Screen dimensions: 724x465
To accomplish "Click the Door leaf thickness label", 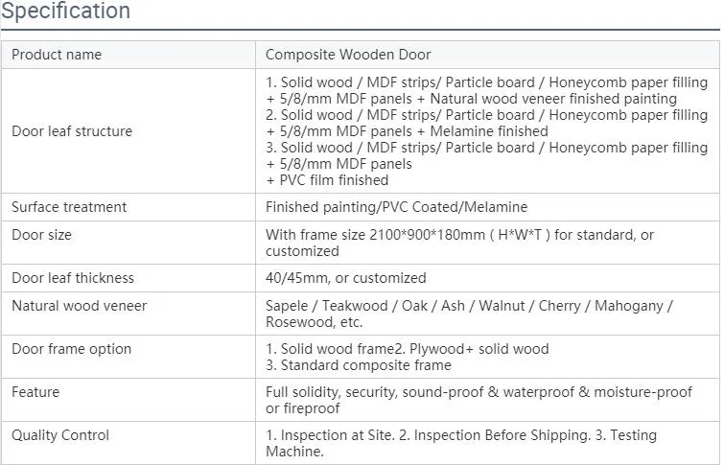I will (x=73, y=278).
